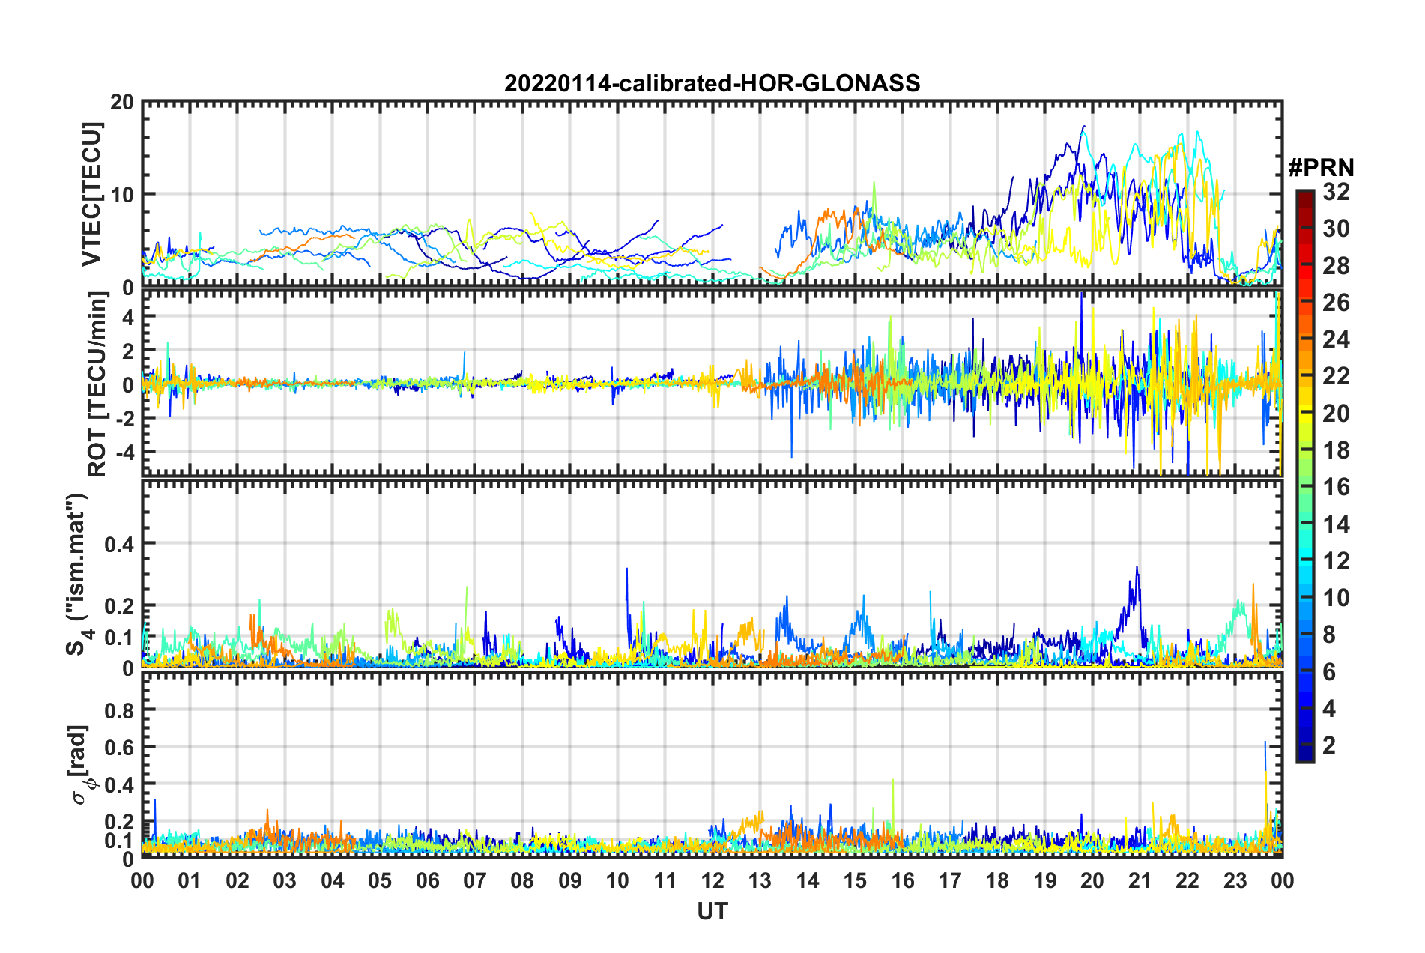Click inside the ROT plot panel

tap(712, 384)
